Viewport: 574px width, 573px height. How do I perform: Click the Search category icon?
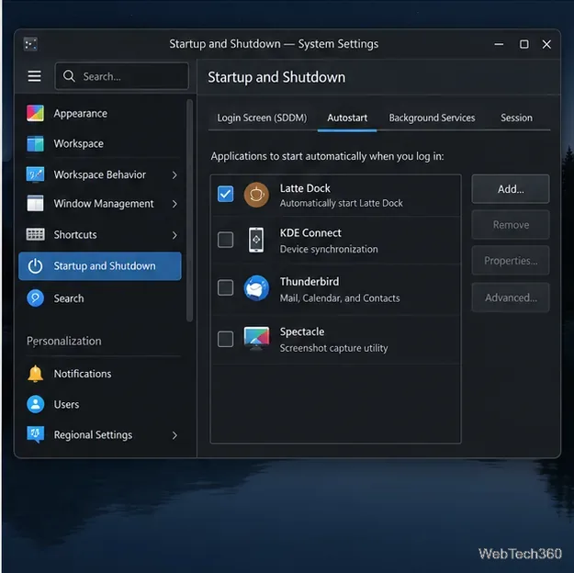(x=35, y=298)
